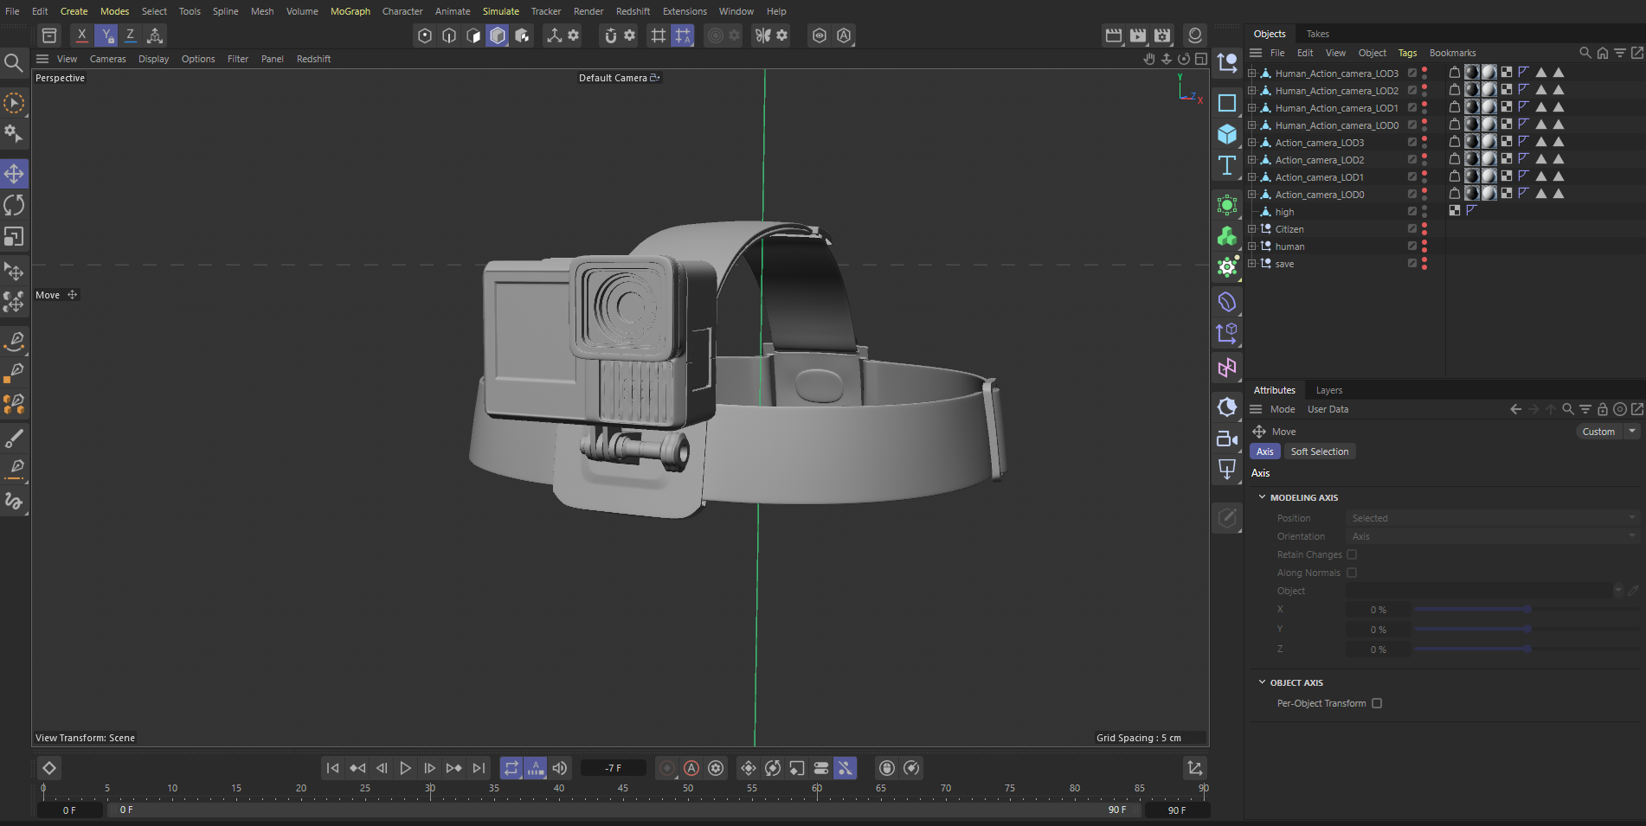1646x826 pixels.
Task: Click the Soft Selection button
Action: [1319, 451]
